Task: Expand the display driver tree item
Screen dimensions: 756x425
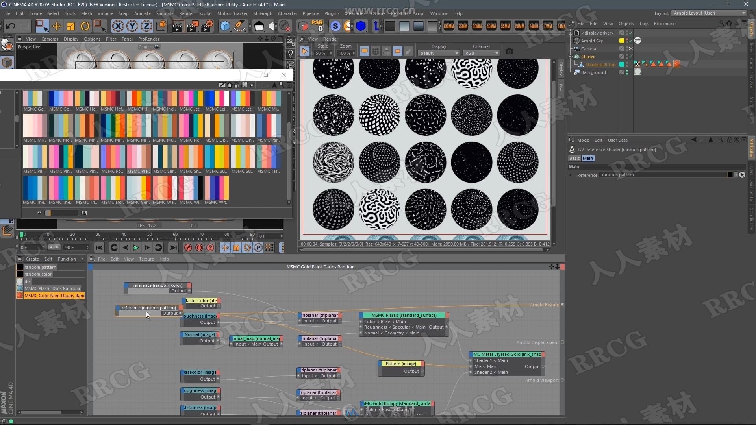Action: pos(571,33)
